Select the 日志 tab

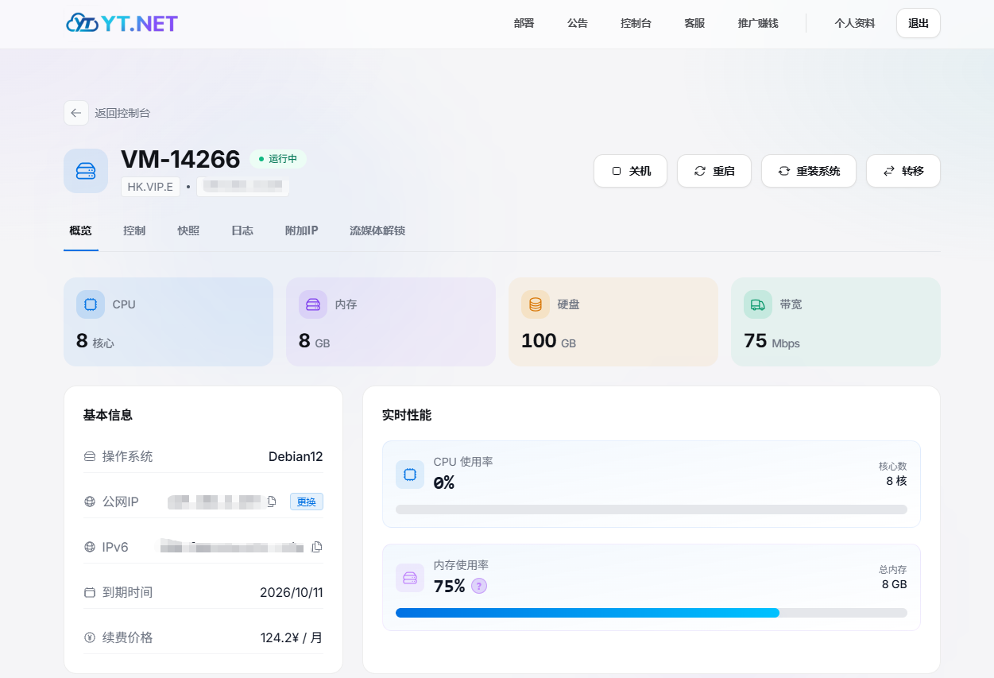[x=242, y=231]
